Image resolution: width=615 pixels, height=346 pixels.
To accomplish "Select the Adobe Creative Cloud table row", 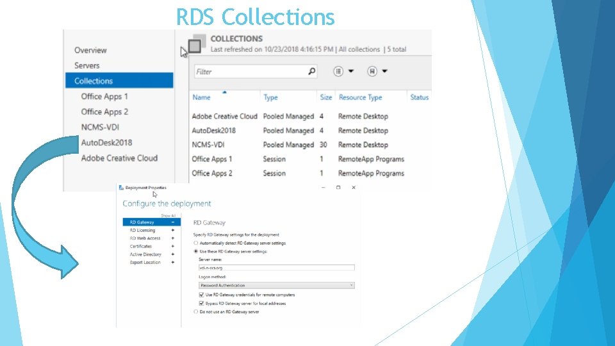I will click(310, 116).
